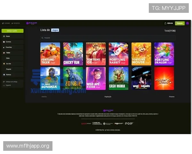Click the Roletas icon in sidebar
Screen dimensions: 192x154
[x=4, y=74]
